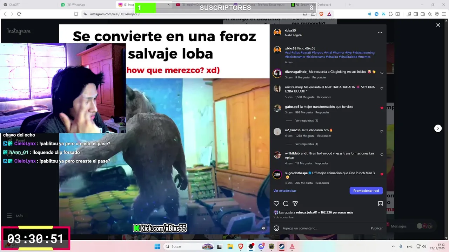Close the Instagram browser tab
This screenshot has width=449, height=252.
tap(169, 5)
